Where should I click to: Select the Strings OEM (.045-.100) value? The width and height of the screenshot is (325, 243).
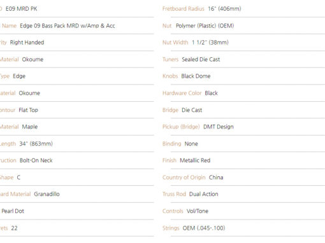point(204,228)
